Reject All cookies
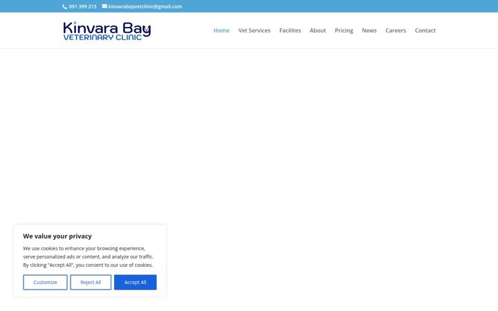The height and width of the screenshot is (311, 498). (91, 282)
